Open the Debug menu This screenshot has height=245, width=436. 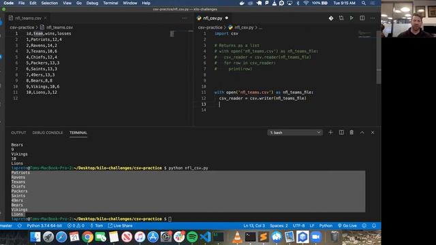(x=93, y=3)
